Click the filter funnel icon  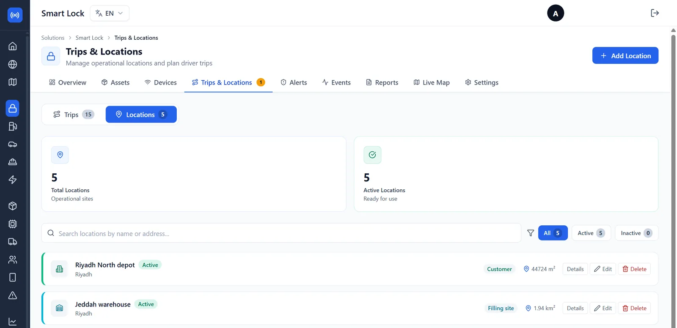(x=531, y=233)
